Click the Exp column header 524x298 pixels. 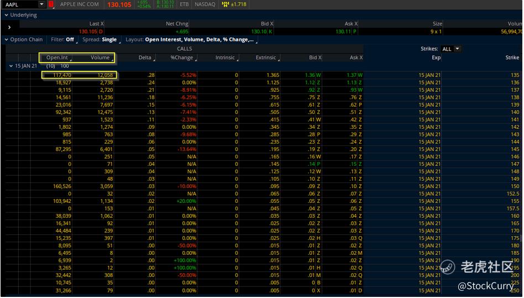436,57
